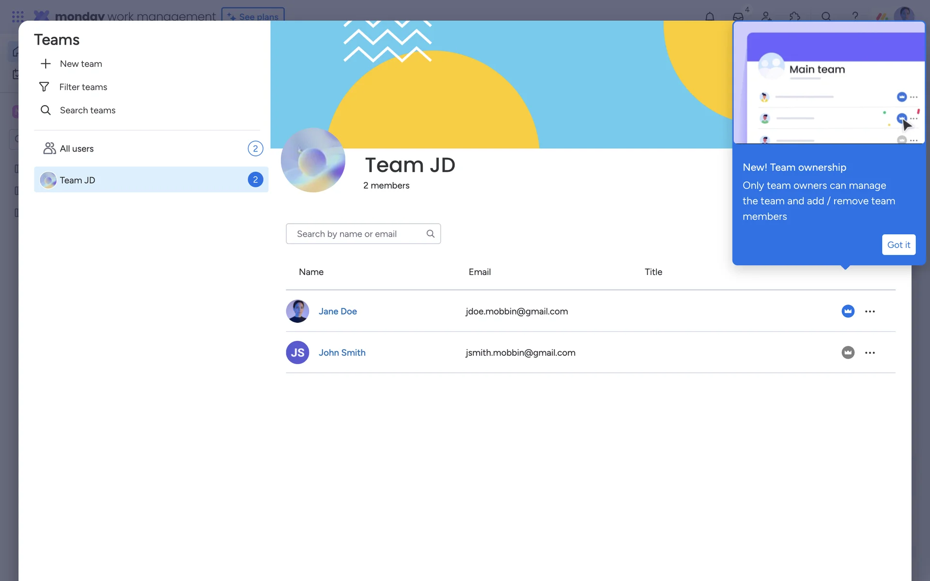Click the magnifier icon in member search
Viewport: 930px width, 581px height.
point(430,234)
